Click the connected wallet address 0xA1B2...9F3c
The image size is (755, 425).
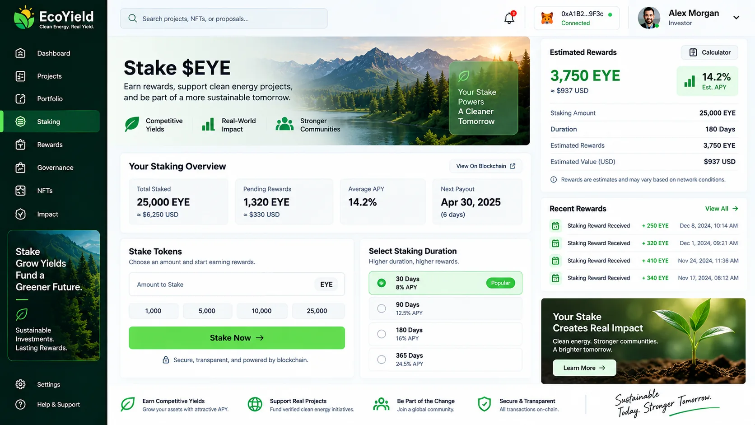click(582, 14)
